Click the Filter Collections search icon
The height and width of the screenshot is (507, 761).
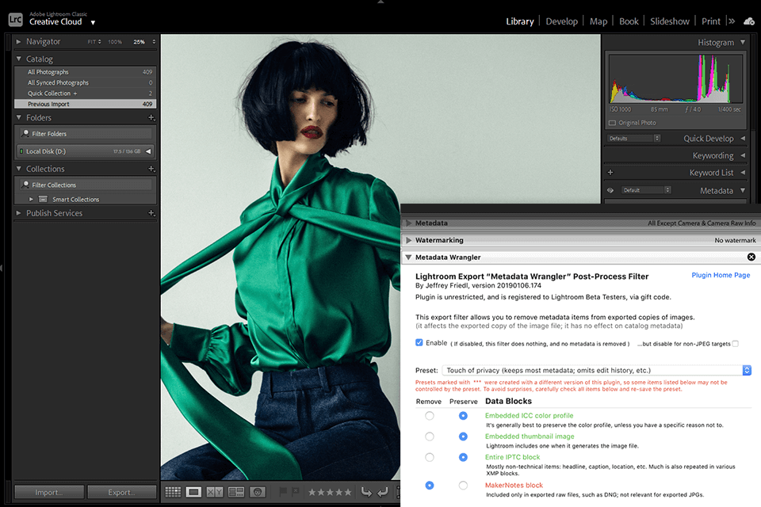25,185
